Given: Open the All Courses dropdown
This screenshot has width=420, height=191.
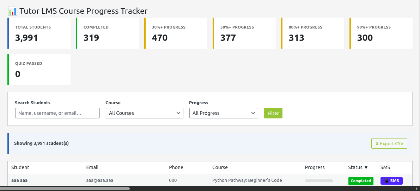Looking at the screenshot, I should click(x=144, y=113).
